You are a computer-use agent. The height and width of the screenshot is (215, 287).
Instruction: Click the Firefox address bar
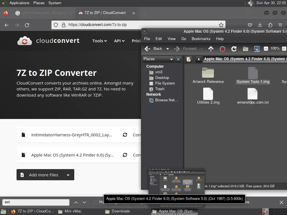pyautogui.click(x=138, y=25)
